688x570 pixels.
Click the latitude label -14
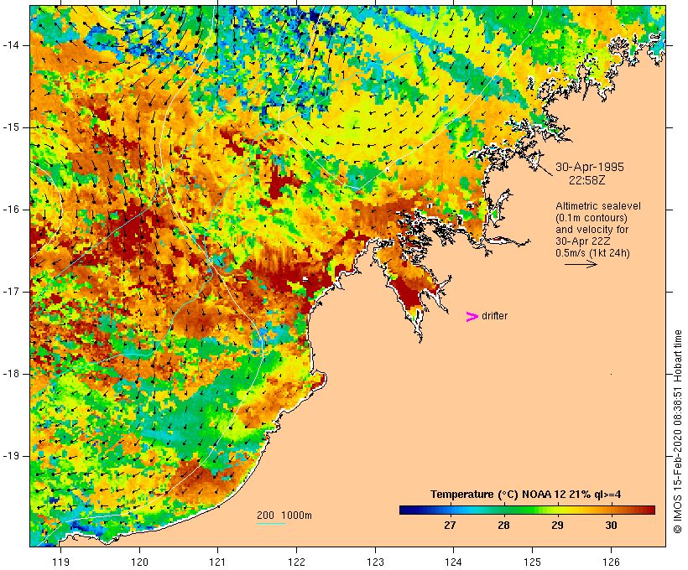coord(10,45)
